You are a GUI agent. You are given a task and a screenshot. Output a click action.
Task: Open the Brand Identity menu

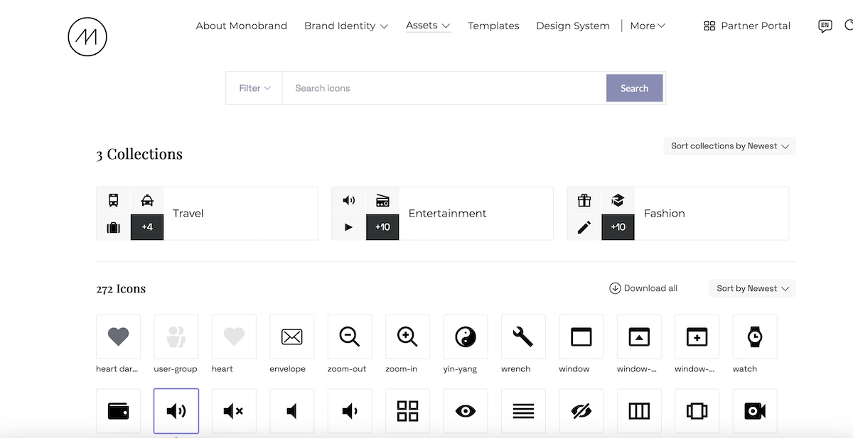(x=345, y=26)
